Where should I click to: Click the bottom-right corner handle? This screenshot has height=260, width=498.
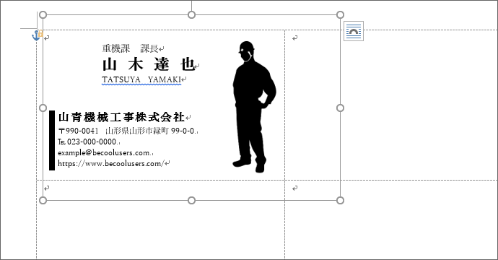[x=340, y=200]
